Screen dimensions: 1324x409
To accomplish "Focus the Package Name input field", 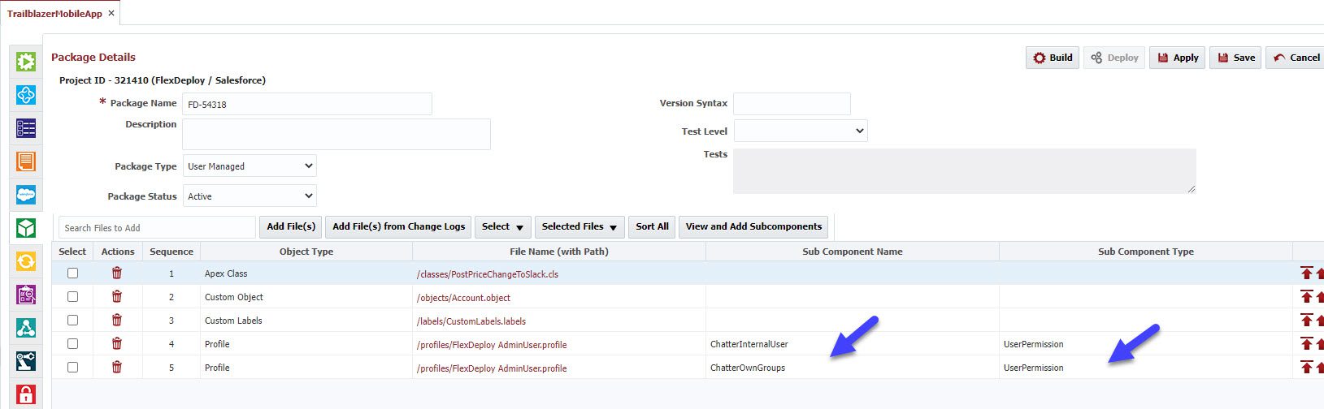I will [x=307, y=104].
